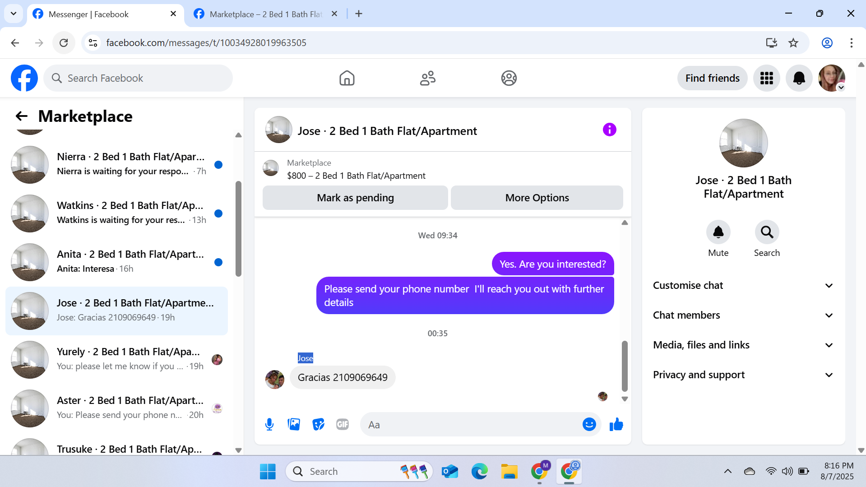Expand the Privacy and support section

[x=743, y=375]
